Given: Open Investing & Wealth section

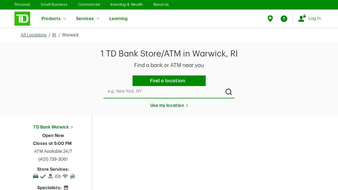Looking at the screenshot, I should [126, 4].
